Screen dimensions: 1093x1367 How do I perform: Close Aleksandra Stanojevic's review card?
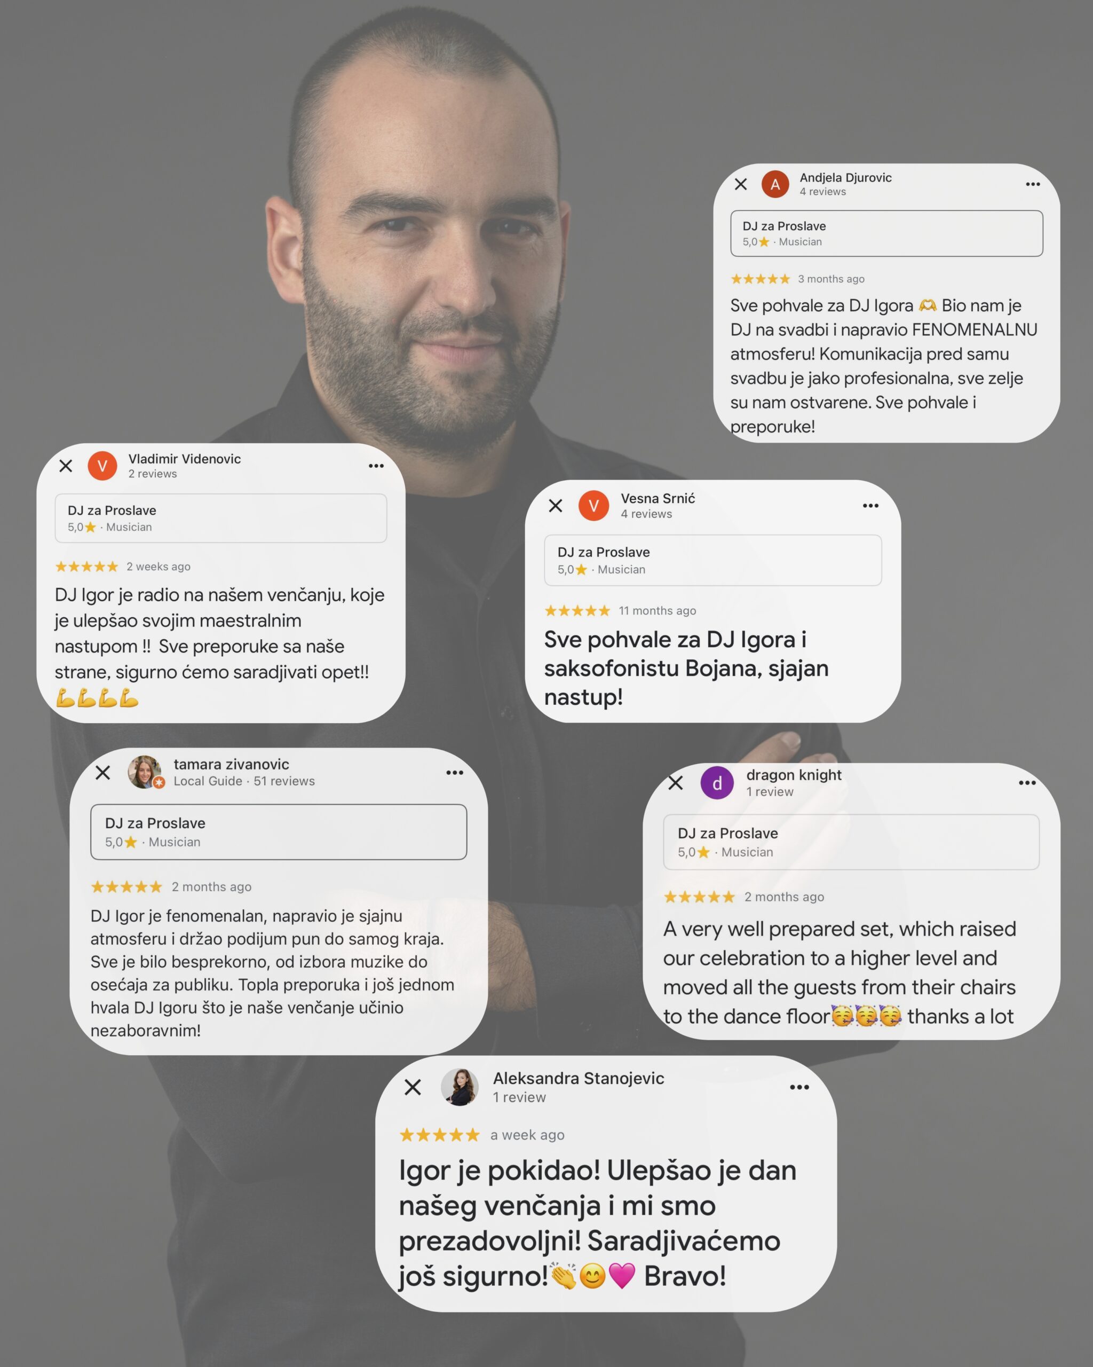tap(413, 1087)
